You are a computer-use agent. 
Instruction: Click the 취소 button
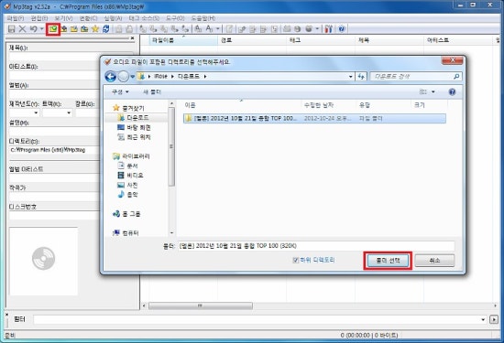[434, 261]
